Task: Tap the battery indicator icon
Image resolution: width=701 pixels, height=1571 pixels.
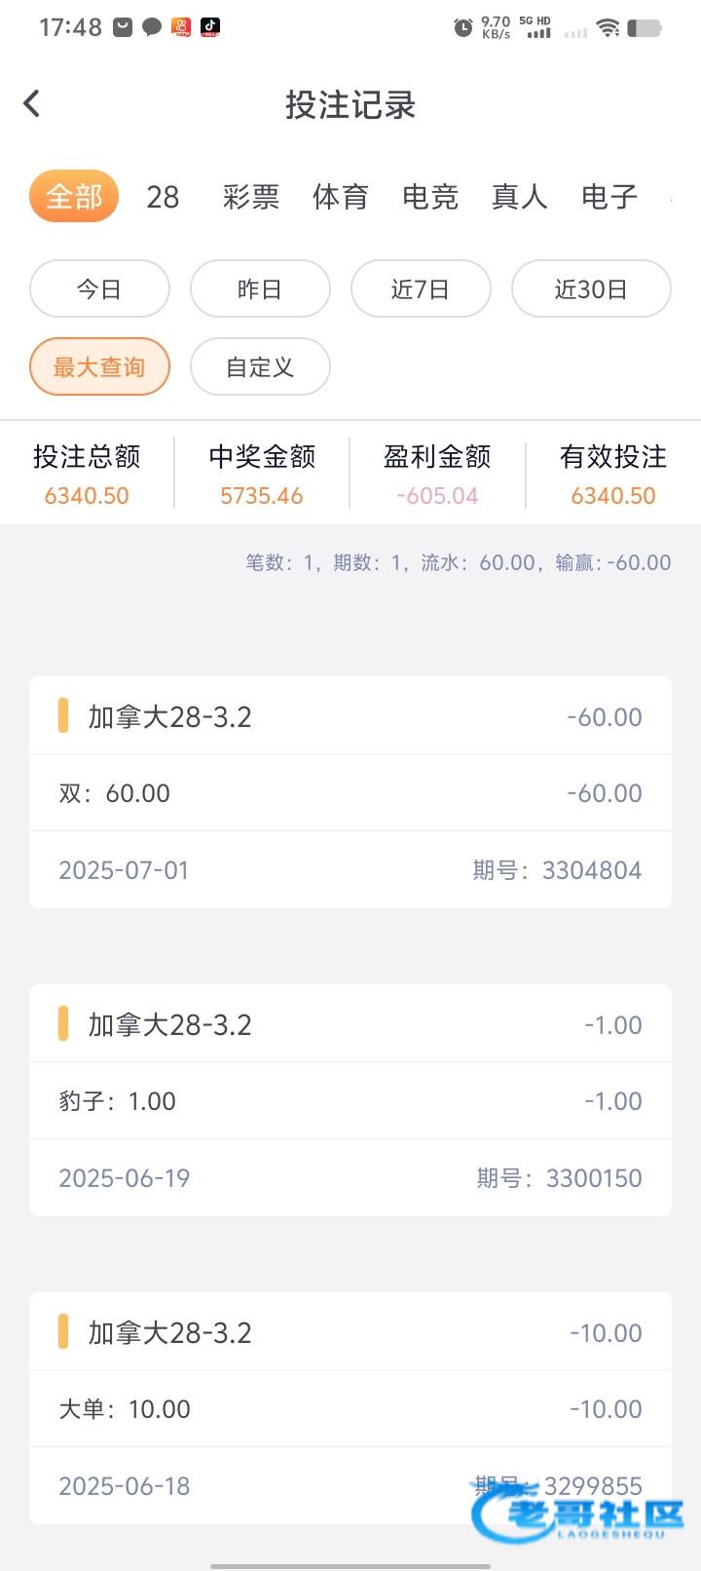Action: tap(644, 28)
